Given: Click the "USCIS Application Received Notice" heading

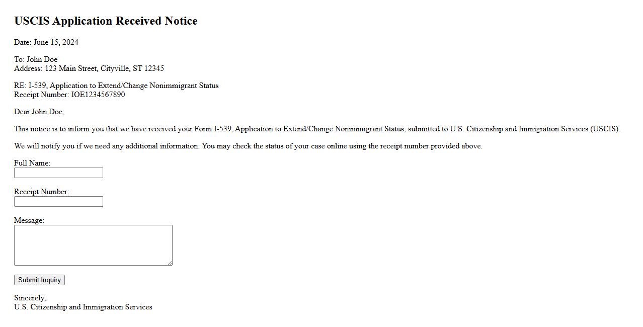Looking at the screenshot, I should (106, 21).
